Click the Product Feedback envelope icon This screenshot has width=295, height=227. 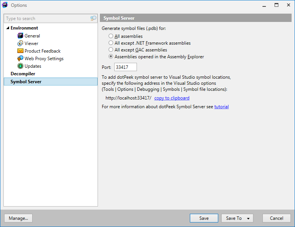[x=20, y=51]
